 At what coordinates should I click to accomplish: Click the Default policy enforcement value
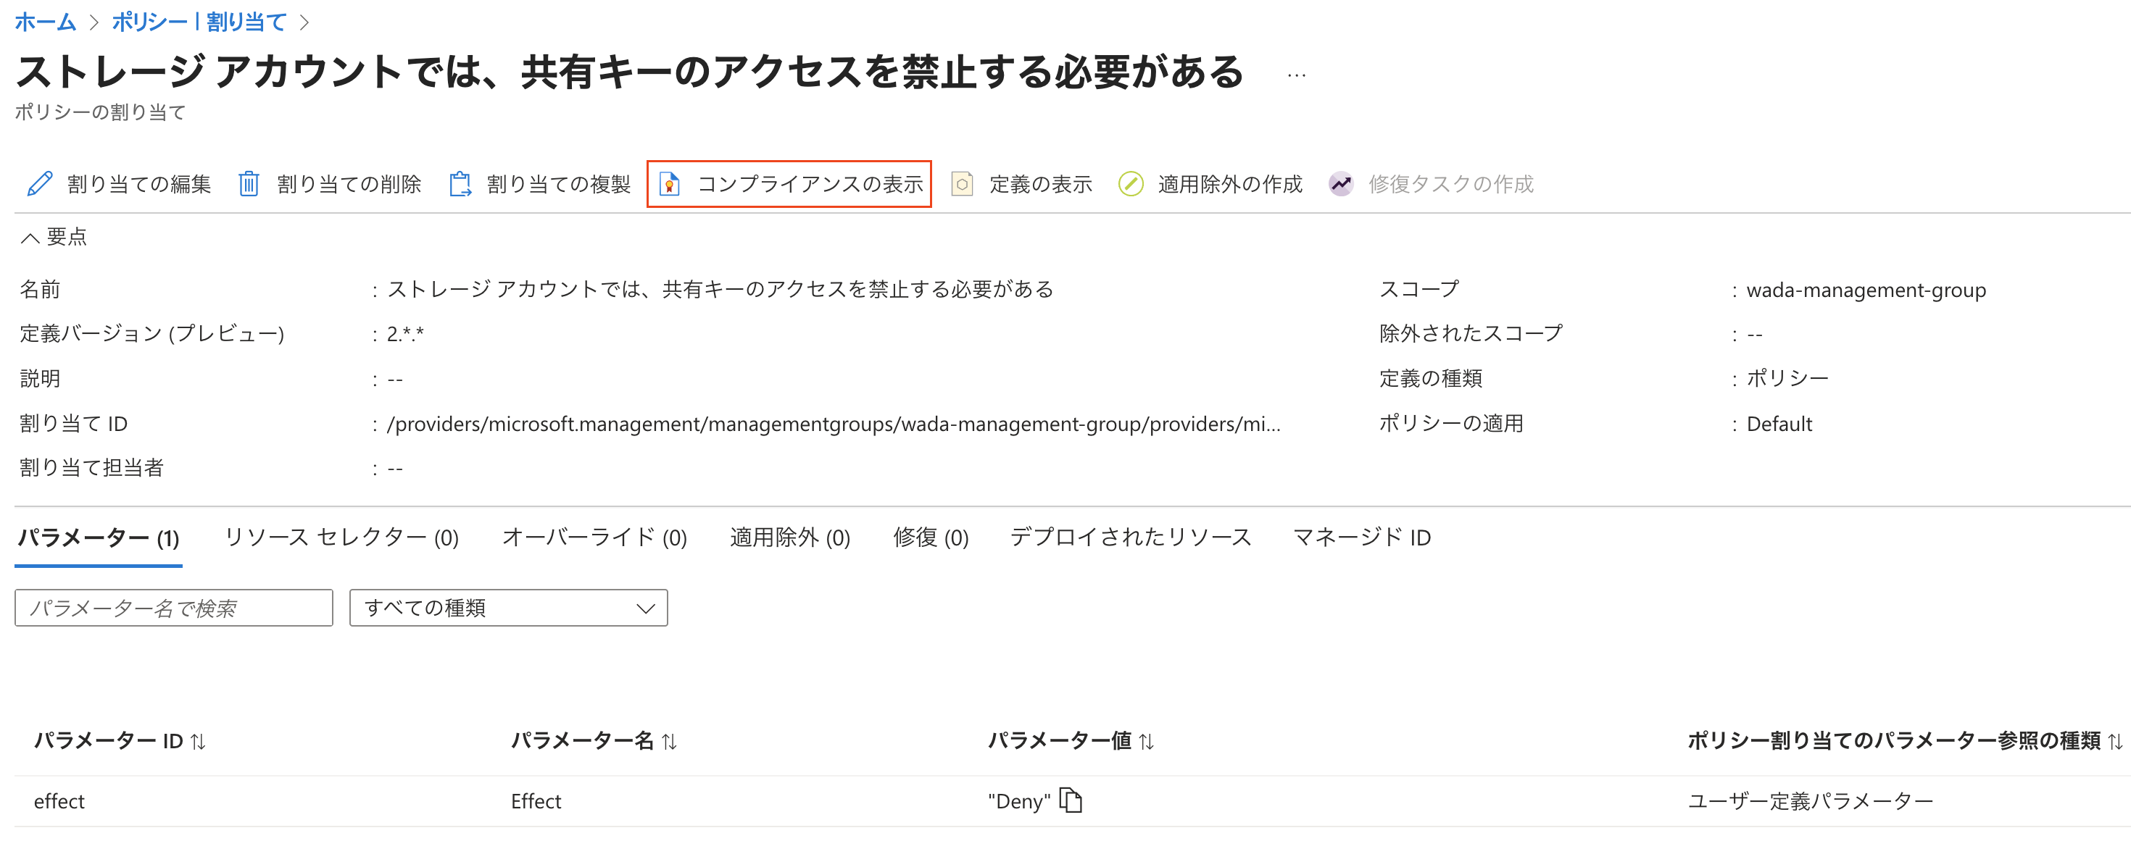(1779, 424)
